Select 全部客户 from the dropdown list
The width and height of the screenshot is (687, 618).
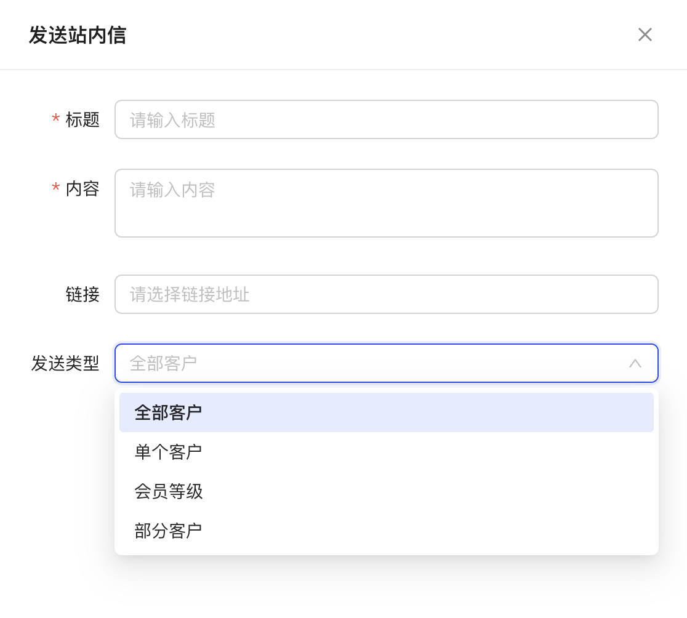point(168,412)
